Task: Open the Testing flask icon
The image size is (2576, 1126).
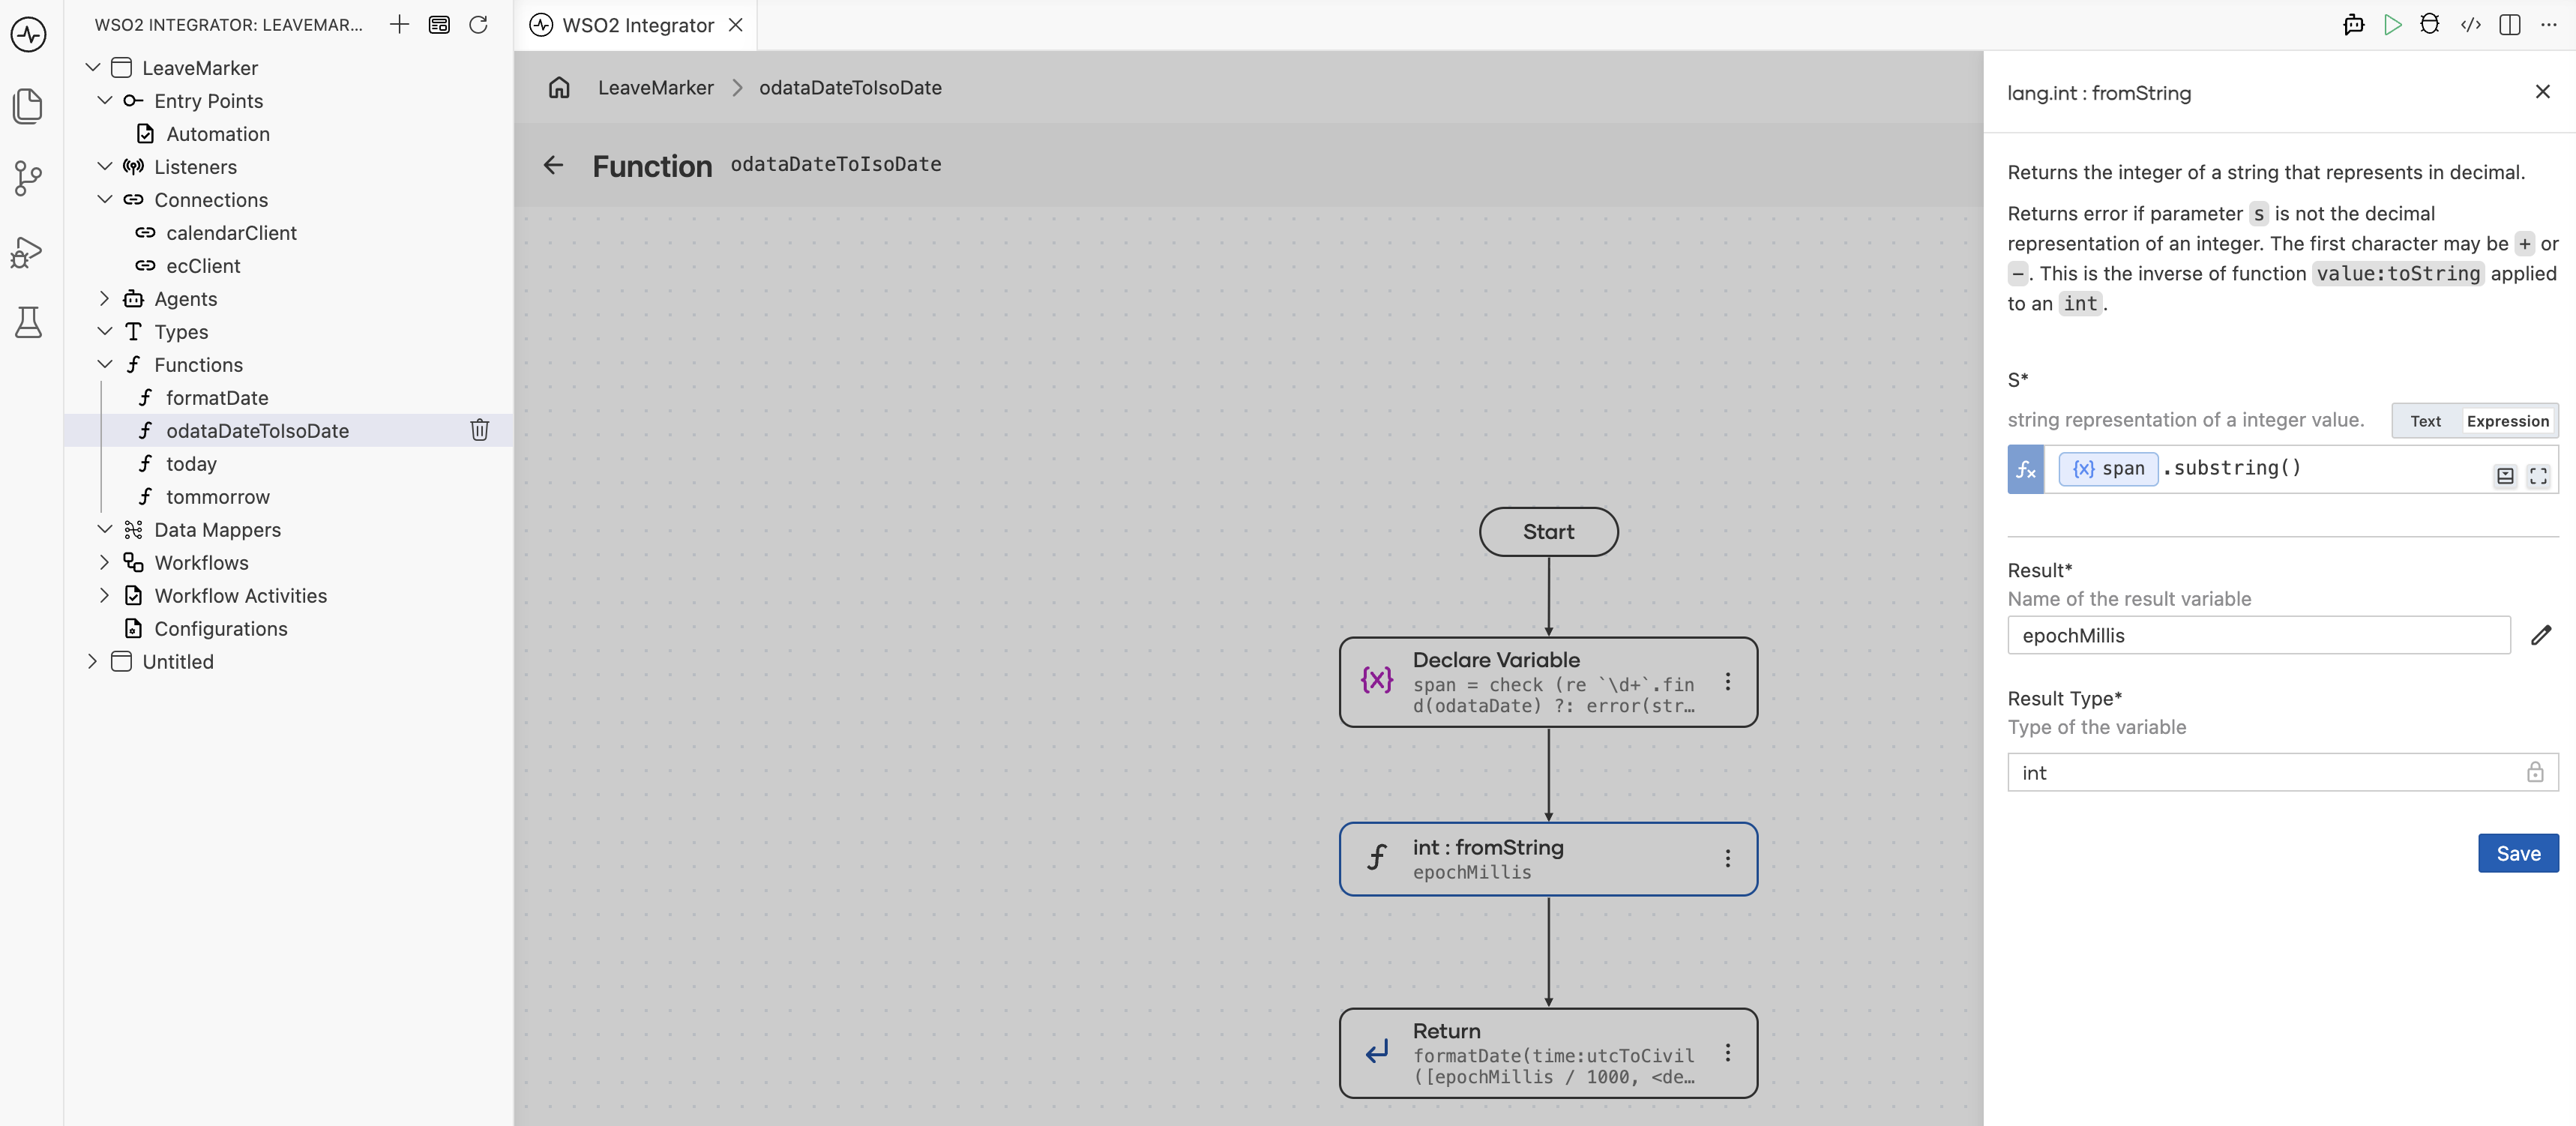Action: (29, 322)
